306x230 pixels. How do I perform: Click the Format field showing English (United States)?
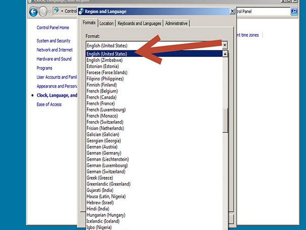(154, 45)
